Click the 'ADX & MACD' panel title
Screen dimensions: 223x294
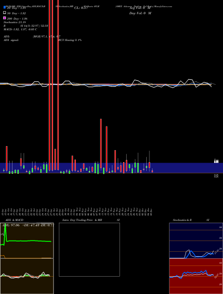click(14, 220)
